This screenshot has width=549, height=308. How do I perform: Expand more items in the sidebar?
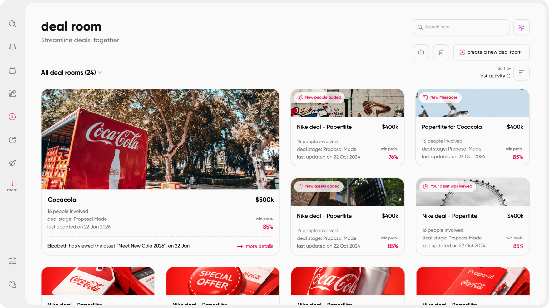tap(12, 186)
